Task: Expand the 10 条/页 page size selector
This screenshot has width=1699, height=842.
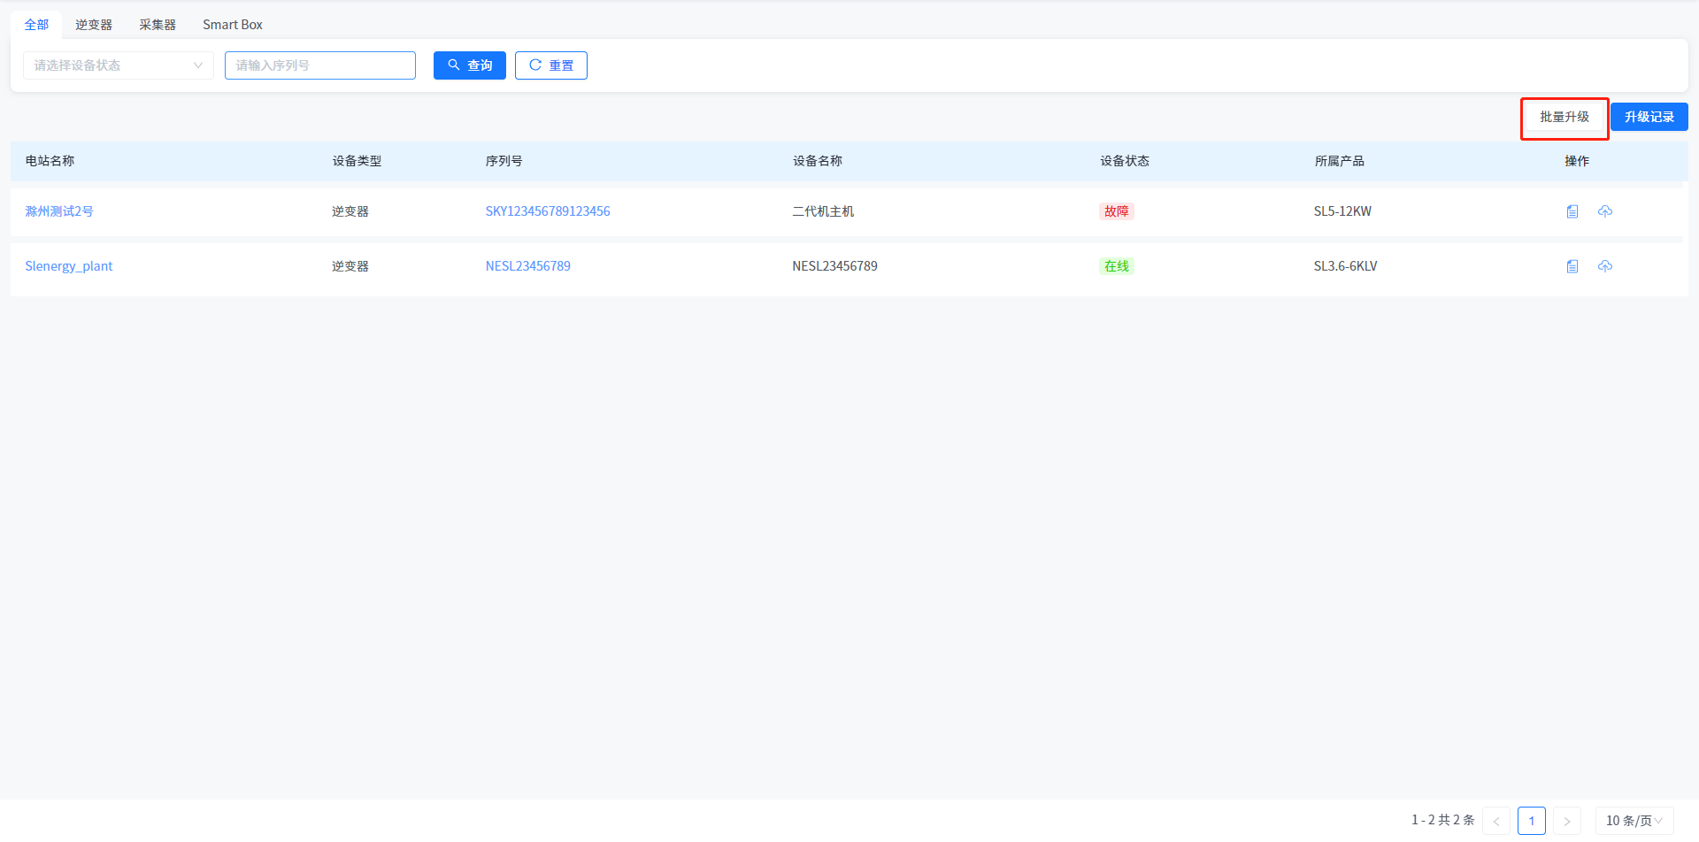Action: [1634, 821]
